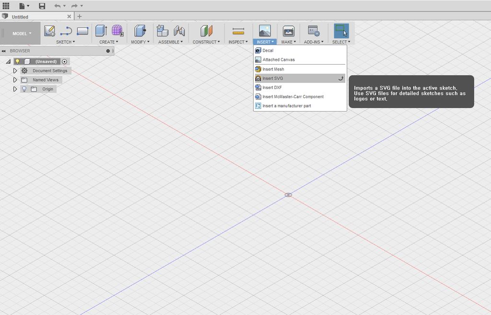Select the Named Views tree item
This screenshot has width=491, height=315.
[x=46, y=80]
